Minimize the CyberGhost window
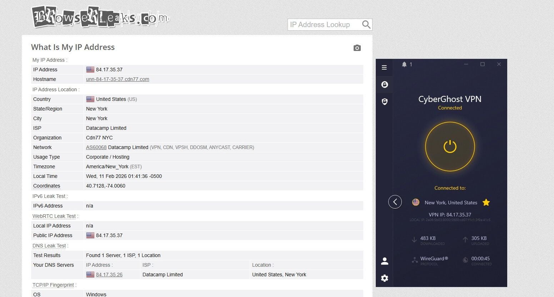The height and width of the screenshot is (297, 554). [x=466, y=64]
